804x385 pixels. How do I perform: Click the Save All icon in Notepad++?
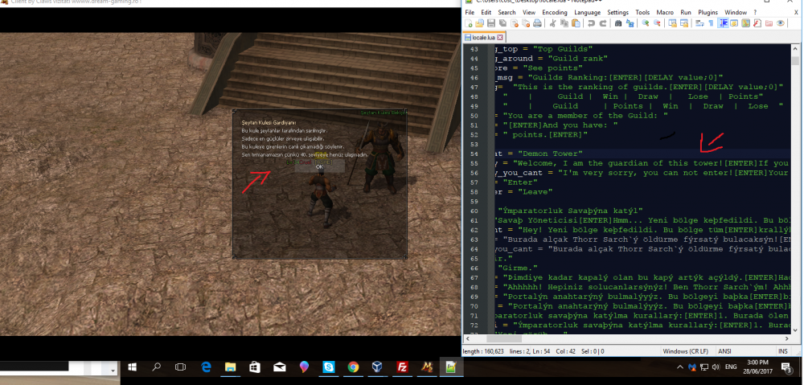(x=503, y=23)
